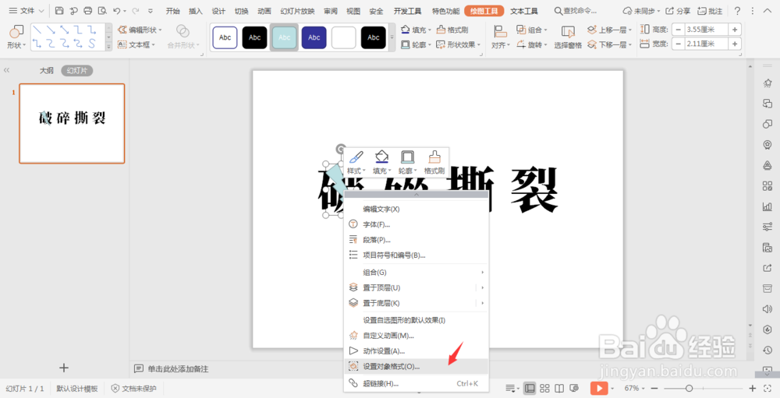Start slideshow with orange play button

point(599,388)
